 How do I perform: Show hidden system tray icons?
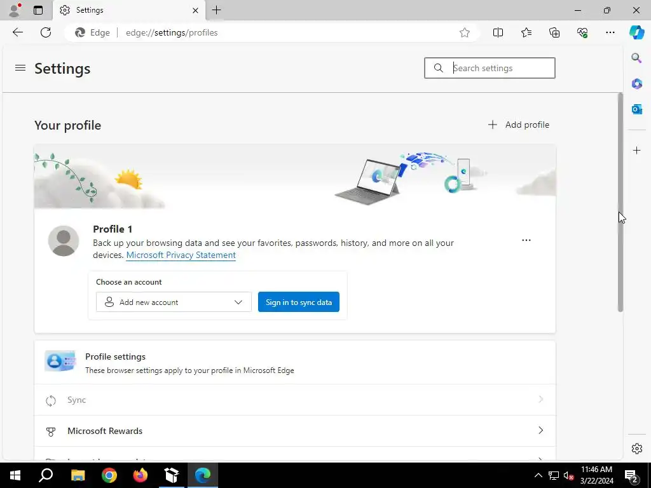point(538,475)
